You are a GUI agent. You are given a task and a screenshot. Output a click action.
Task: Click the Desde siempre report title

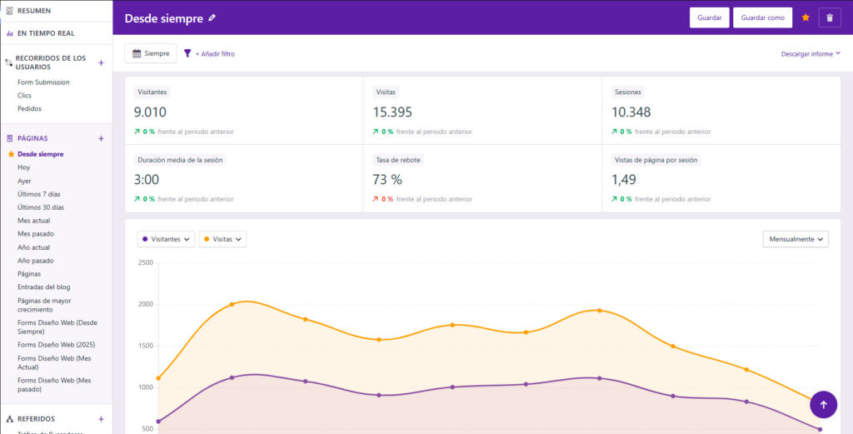pos(164,18)
